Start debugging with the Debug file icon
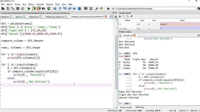The image size is (200, 112). click(55, 9)
